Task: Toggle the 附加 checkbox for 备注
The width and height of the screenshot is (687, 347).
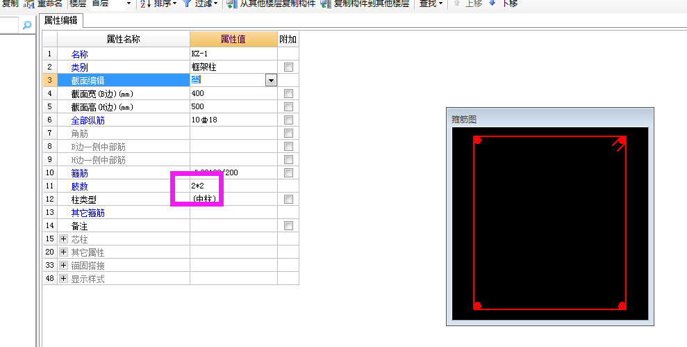Action: point(288,225)
